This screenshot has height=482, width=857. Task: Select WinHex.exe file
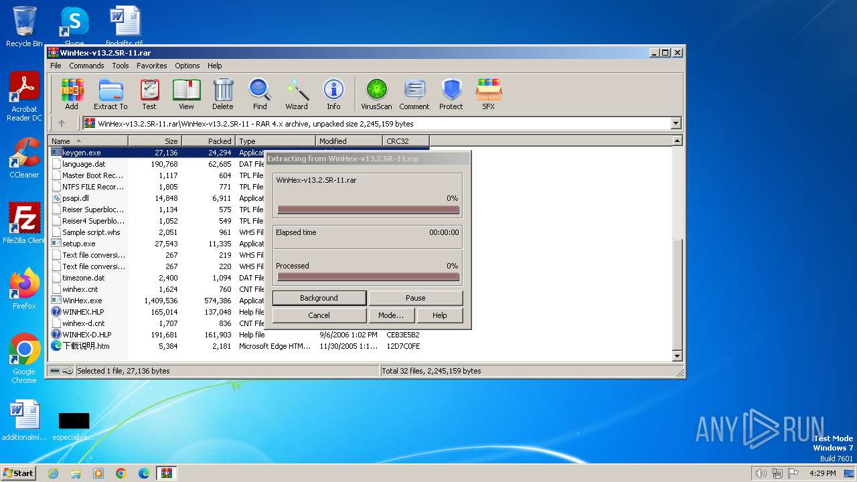(x=82, y=301)
